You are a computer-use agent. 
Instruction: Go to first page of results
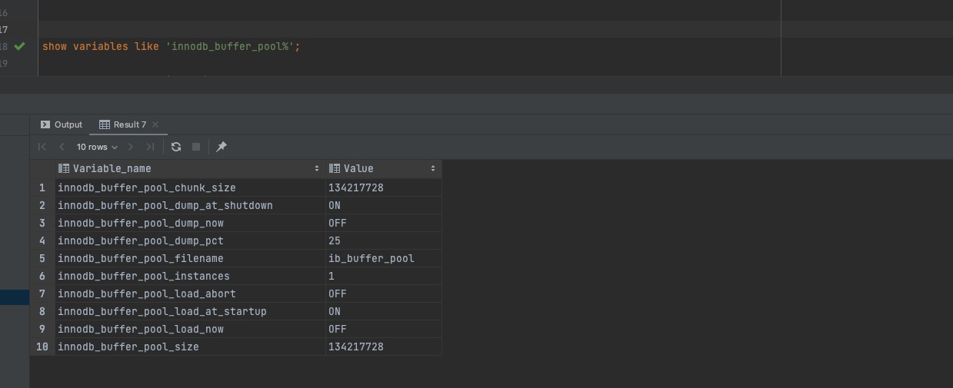point(42,147)
